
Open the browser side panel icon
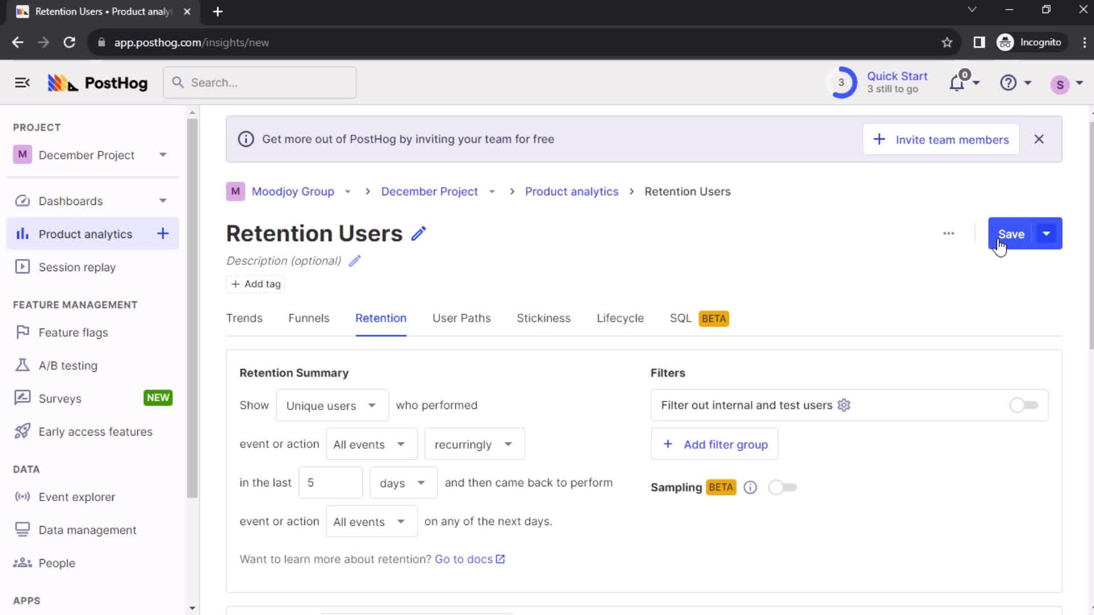[x=979, y=43]
